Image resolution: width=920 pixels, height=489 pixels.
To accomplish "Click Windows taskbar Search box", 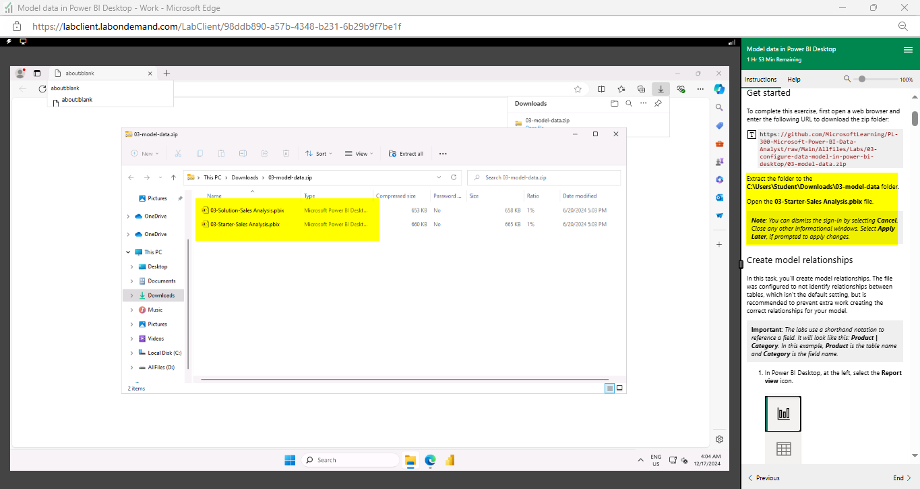I will [350, 460].
